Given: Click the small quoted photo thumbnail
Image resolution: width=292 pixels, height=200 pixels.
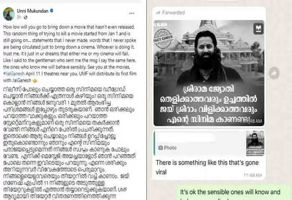Looking at the screenshot, I should tap(255, 143).
